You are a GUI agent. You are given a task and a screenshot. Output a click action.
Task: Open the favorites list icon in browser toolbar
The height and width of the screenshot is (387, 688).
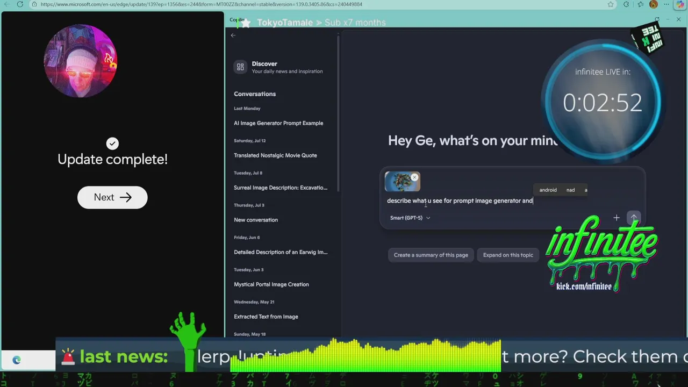click(x=641, y=4)
